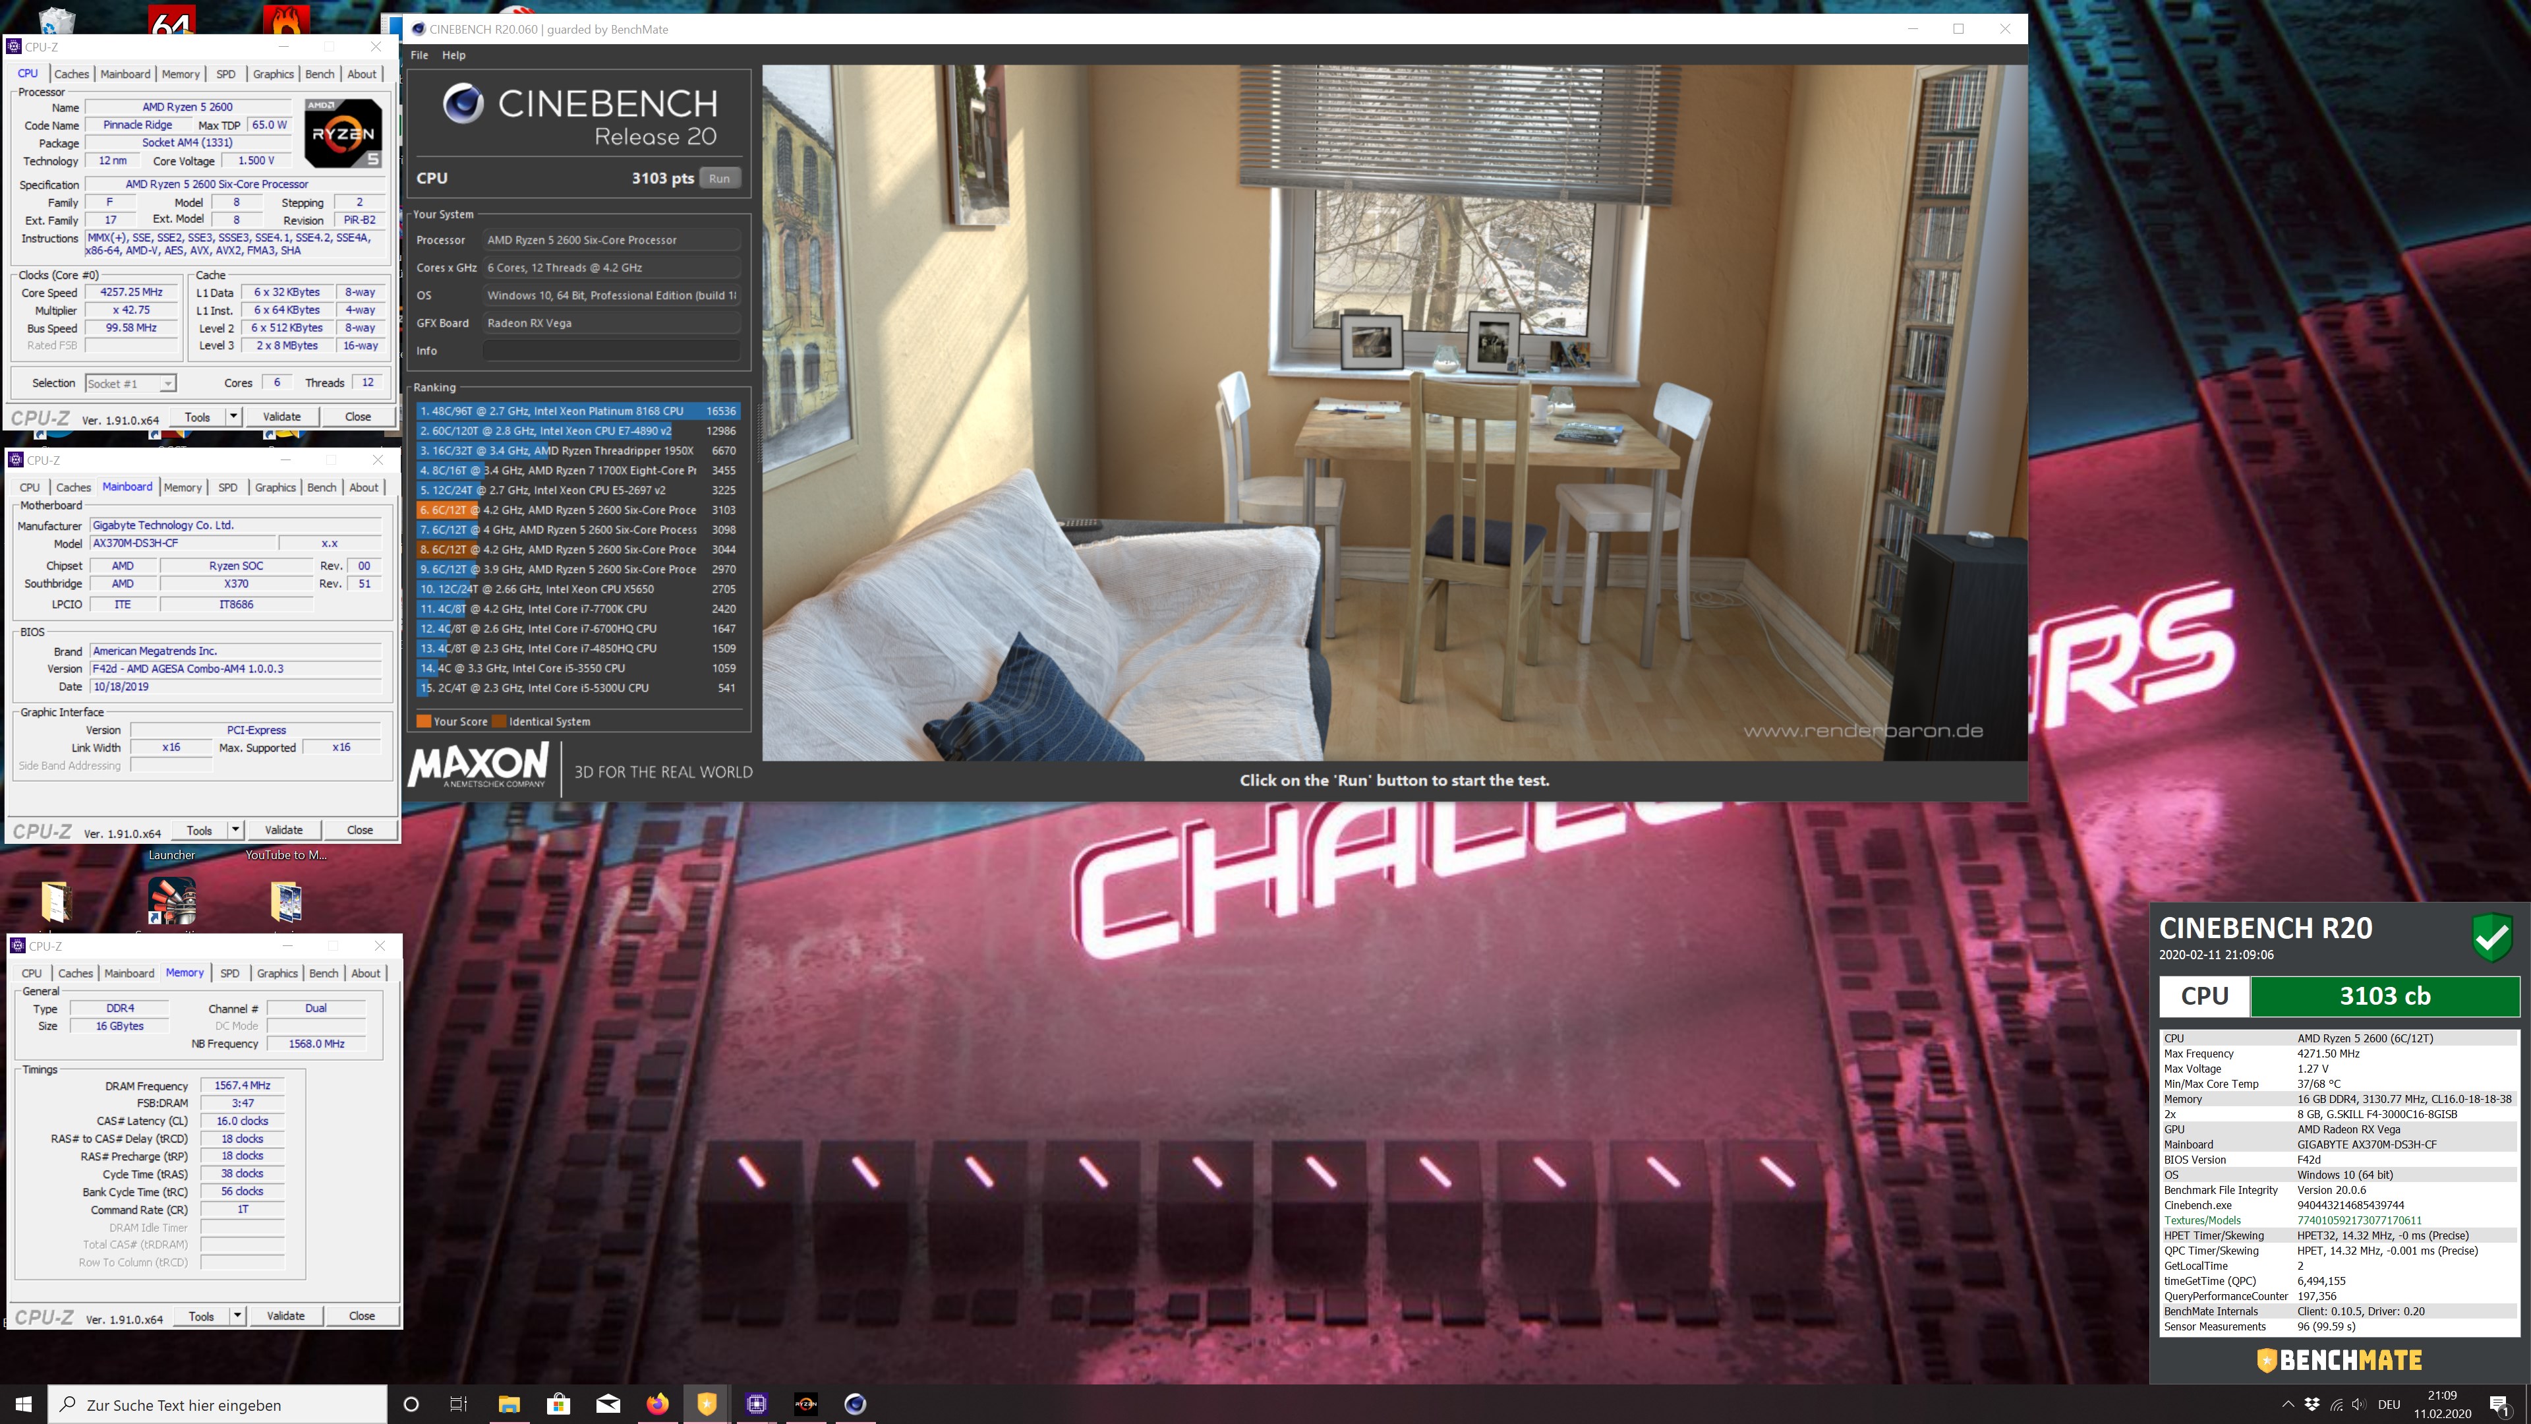
Task: Click the mainboard model AX370M-DS3H-CF field
Action: (x=183, y=543)
